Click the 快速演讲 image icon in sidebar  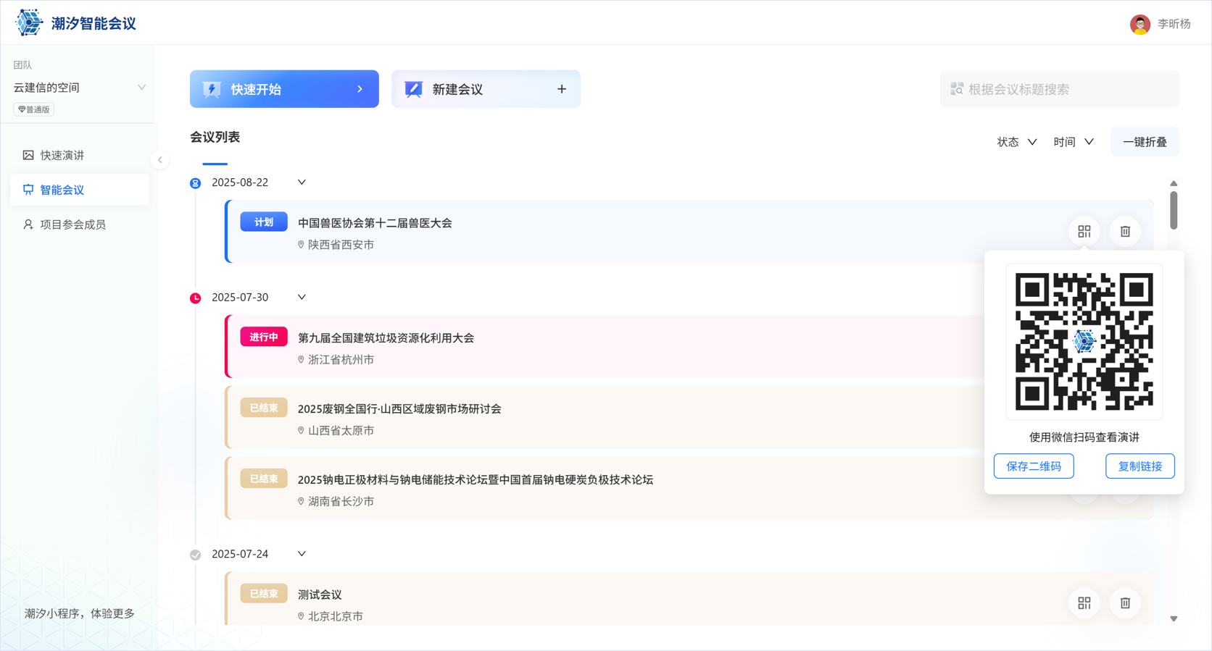coord(28,155)
